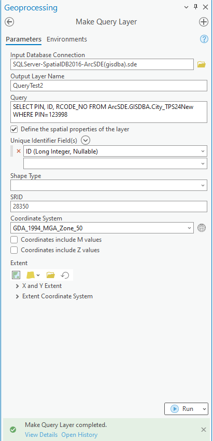Click the plus icon beside Make Query Layer
The width and height of the screenshot is (213, 441).
coord(204,22)
